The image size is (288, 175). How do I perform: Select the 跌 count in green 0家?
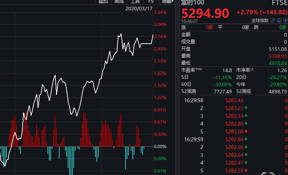pyautogui.click(x=283, y=28)
